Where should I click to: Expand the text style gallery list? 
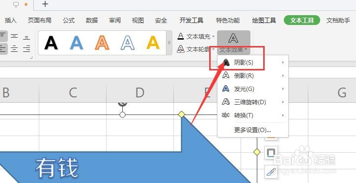tap(169, 43)
